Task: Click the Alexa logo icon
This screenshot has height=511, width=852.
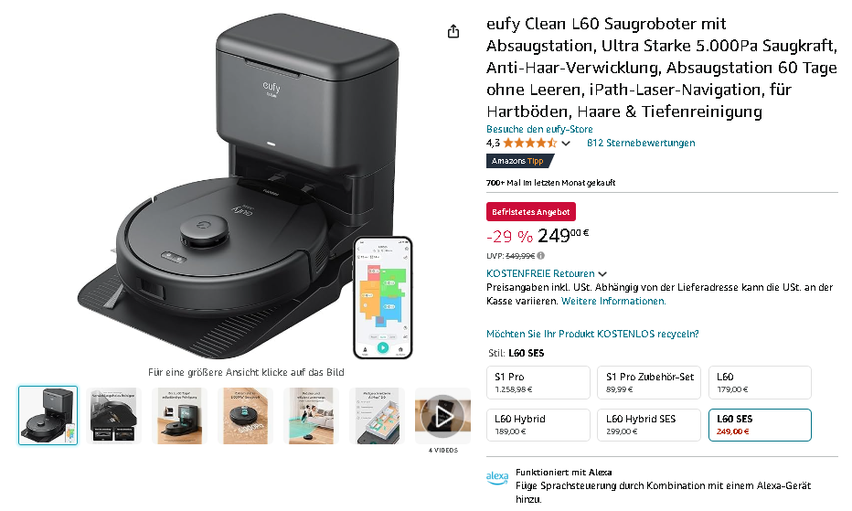Action: point(497,478)
